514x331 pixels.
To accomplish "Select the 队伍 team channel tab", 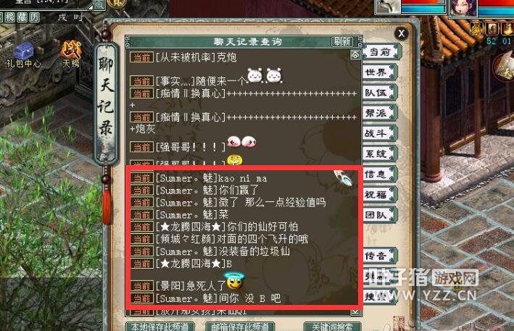I will pyautogui.click(x=380, y=93).
